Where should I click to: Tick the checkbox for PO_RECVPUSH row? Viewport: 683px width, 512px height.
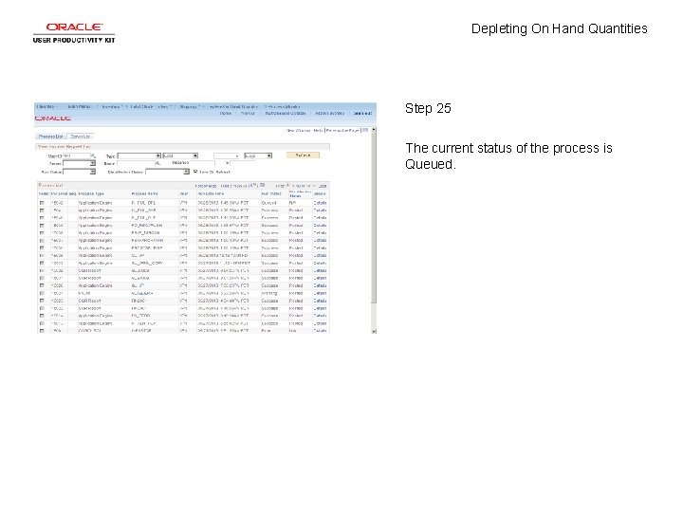(42, 226)
